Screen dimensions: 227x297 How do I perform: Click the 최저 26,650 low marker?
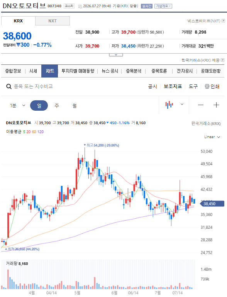(x=22, y=249)
